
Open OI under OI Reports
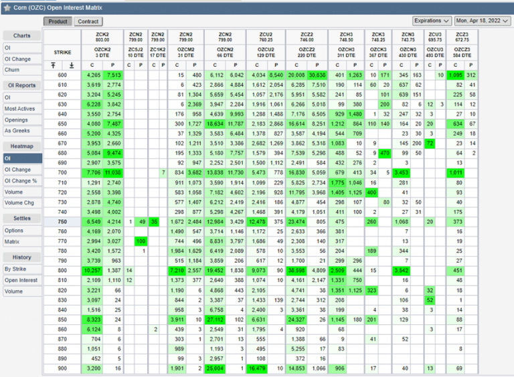tap(23, 98)
